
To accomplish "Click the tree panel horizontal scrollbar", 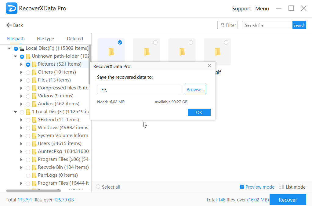I will 34,191.
